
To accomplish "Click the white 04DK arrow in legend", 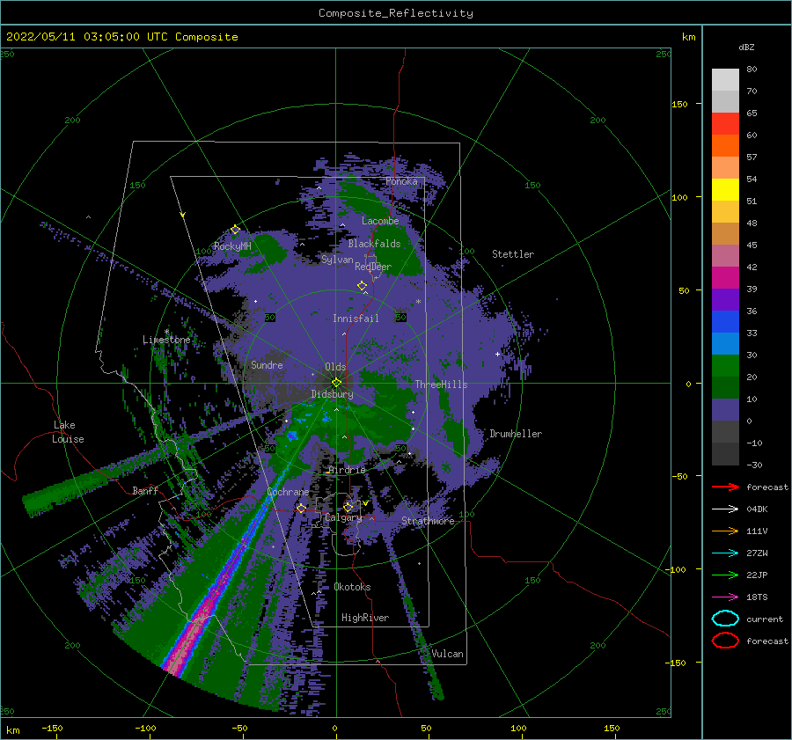I will click(725, 509).
